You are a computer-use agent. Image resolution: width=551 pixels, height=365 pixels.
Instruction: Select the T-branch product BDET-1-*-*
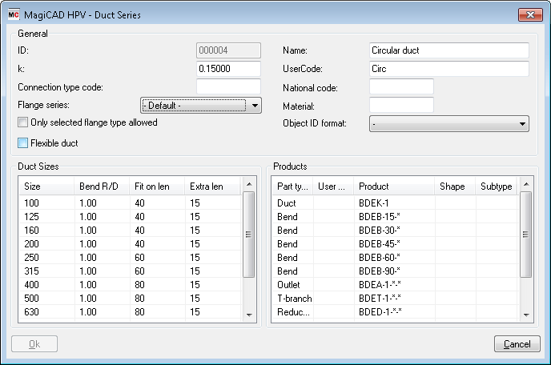(395, 299)
